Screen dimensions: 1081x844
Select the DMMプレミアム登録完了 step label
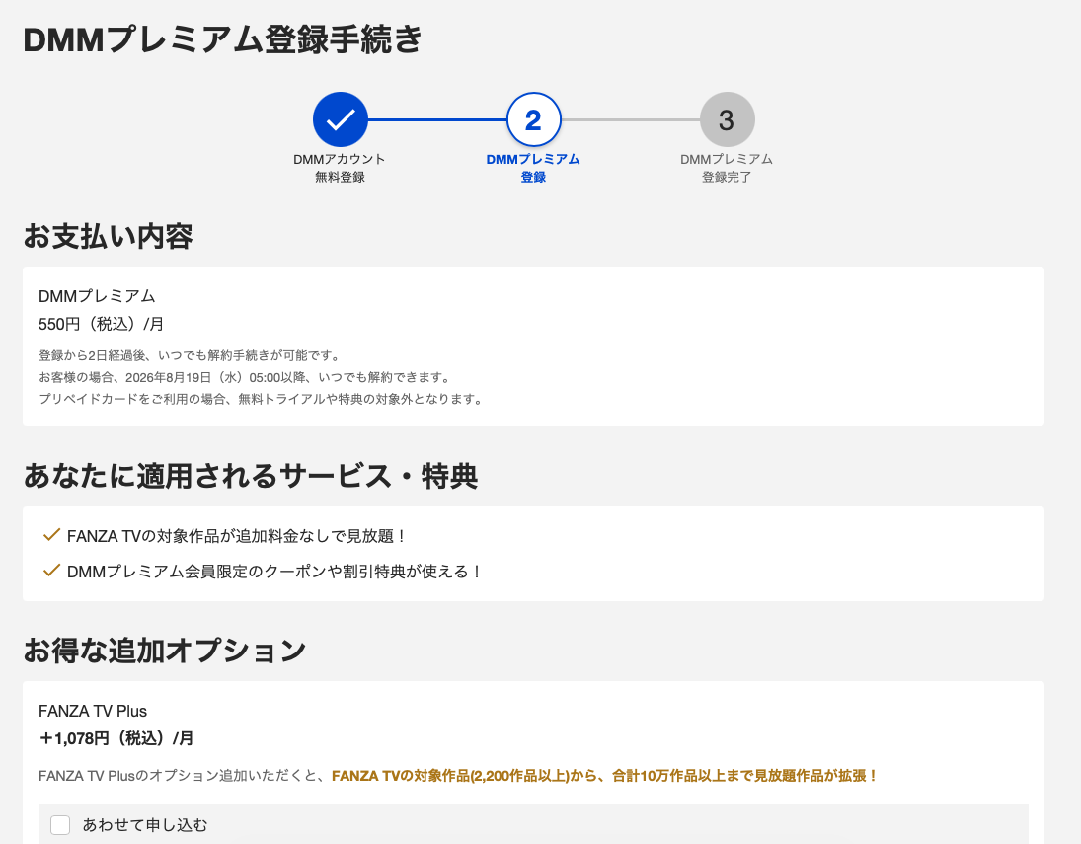click(x=726, y=168)
